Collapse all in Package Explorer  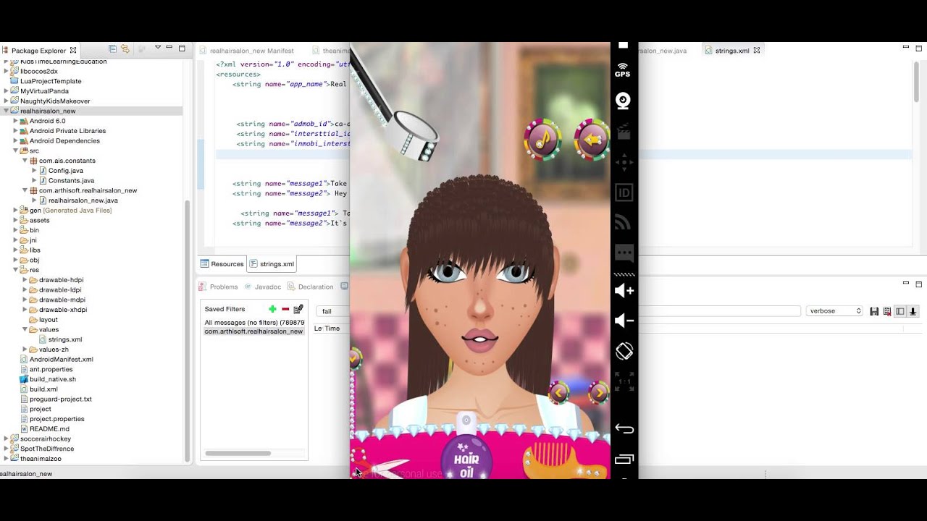112,48
